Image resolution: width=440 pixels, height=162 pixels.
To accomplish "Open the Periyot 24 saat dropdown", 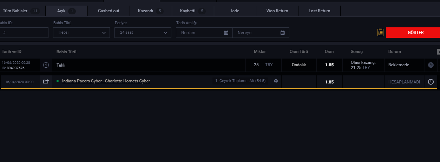I will pos(143,33).
